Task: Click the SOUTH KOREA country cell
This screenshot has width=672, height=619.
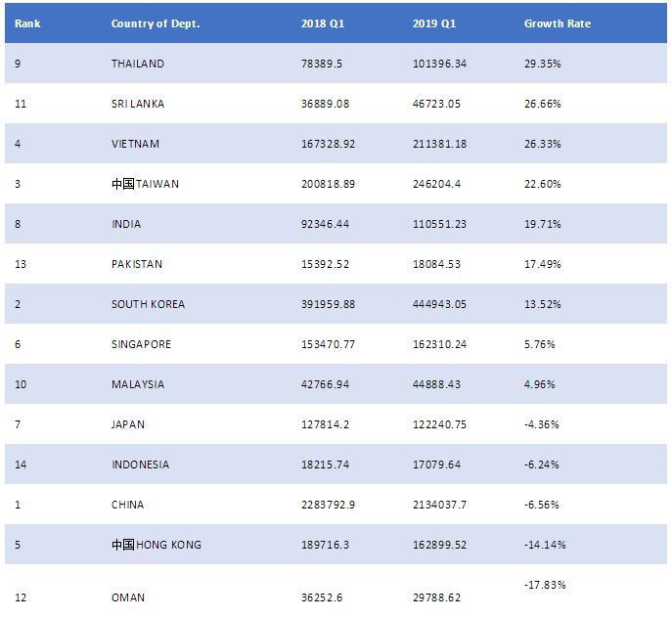Action: pyautogui.click(x=148, y=304)
